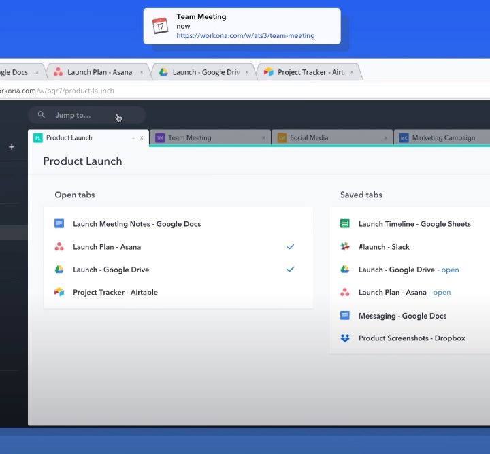Click Google Sheets icon for Launch Timeline
Screen dimensions: 490x454
tap(344, 223)
